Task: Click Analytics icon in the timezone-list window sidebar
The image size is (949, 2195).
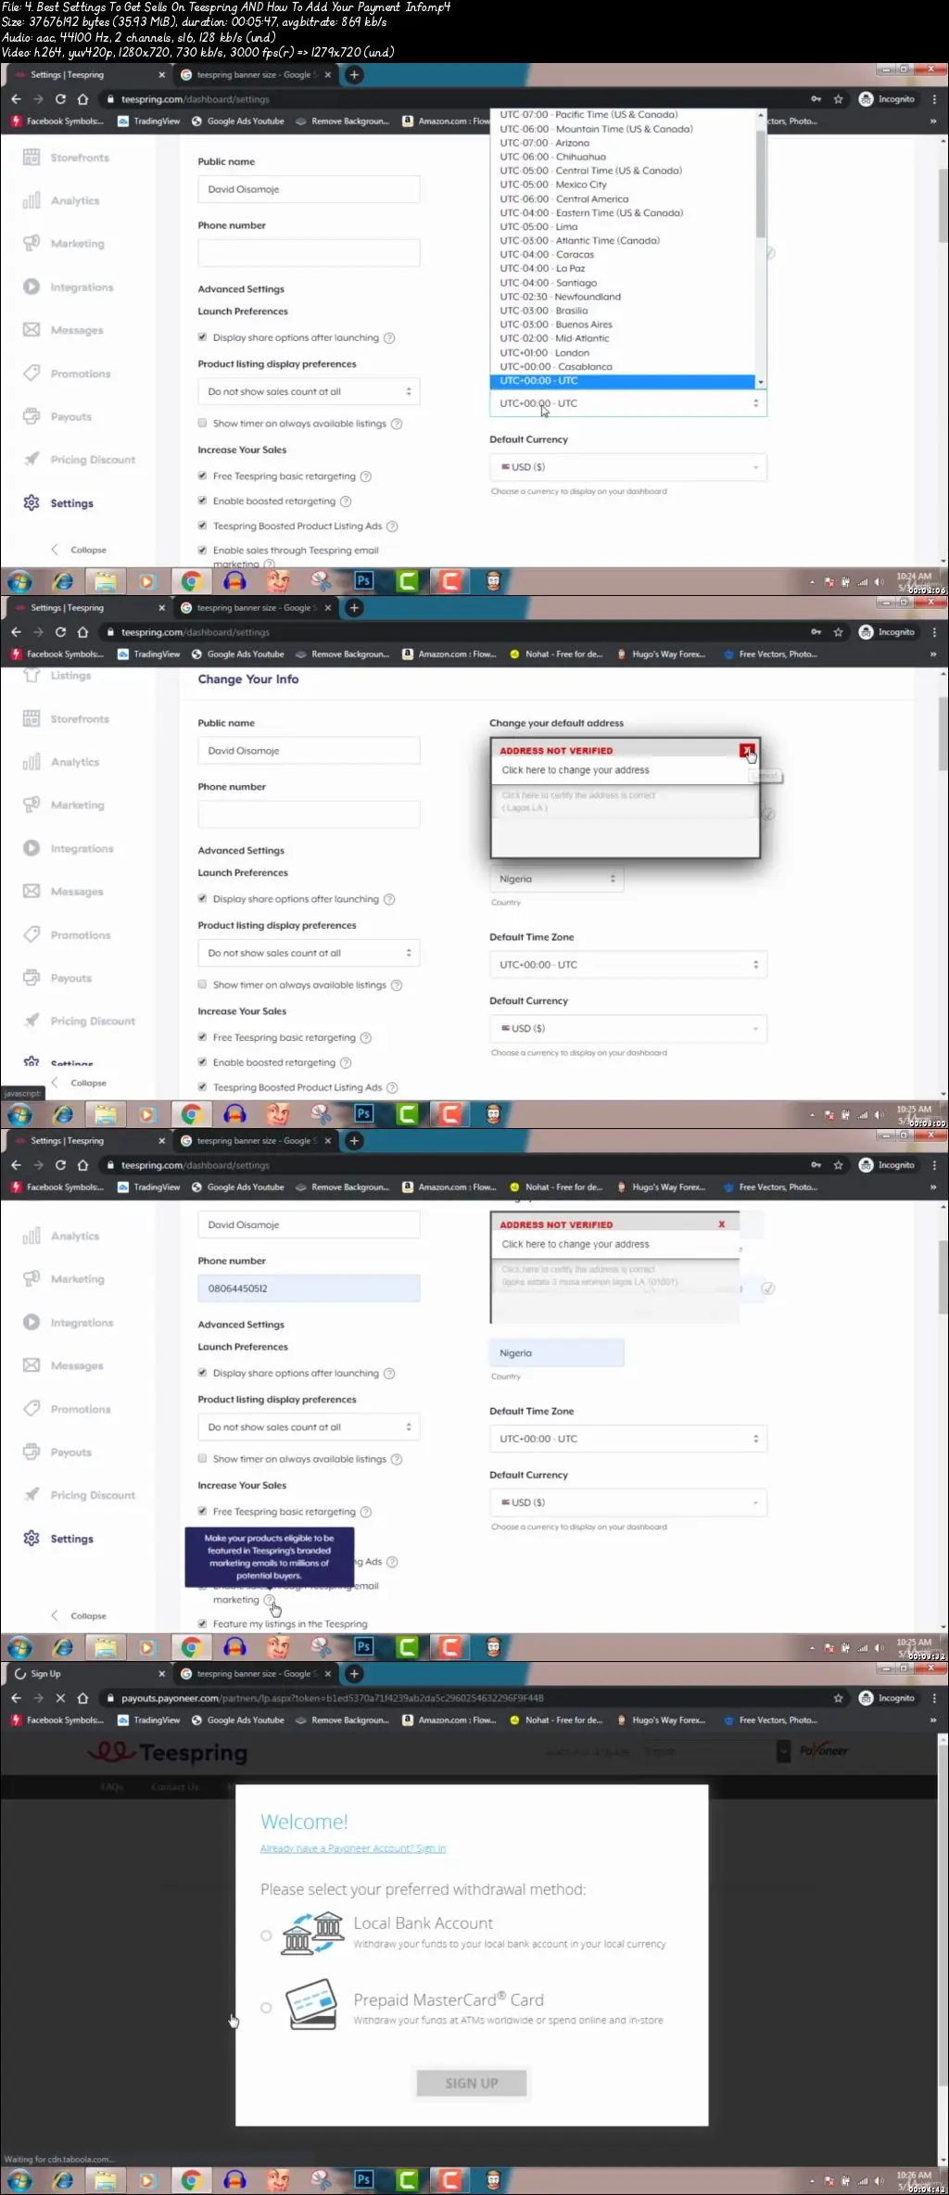Action: pyautogui.click(x=32, y=200)
